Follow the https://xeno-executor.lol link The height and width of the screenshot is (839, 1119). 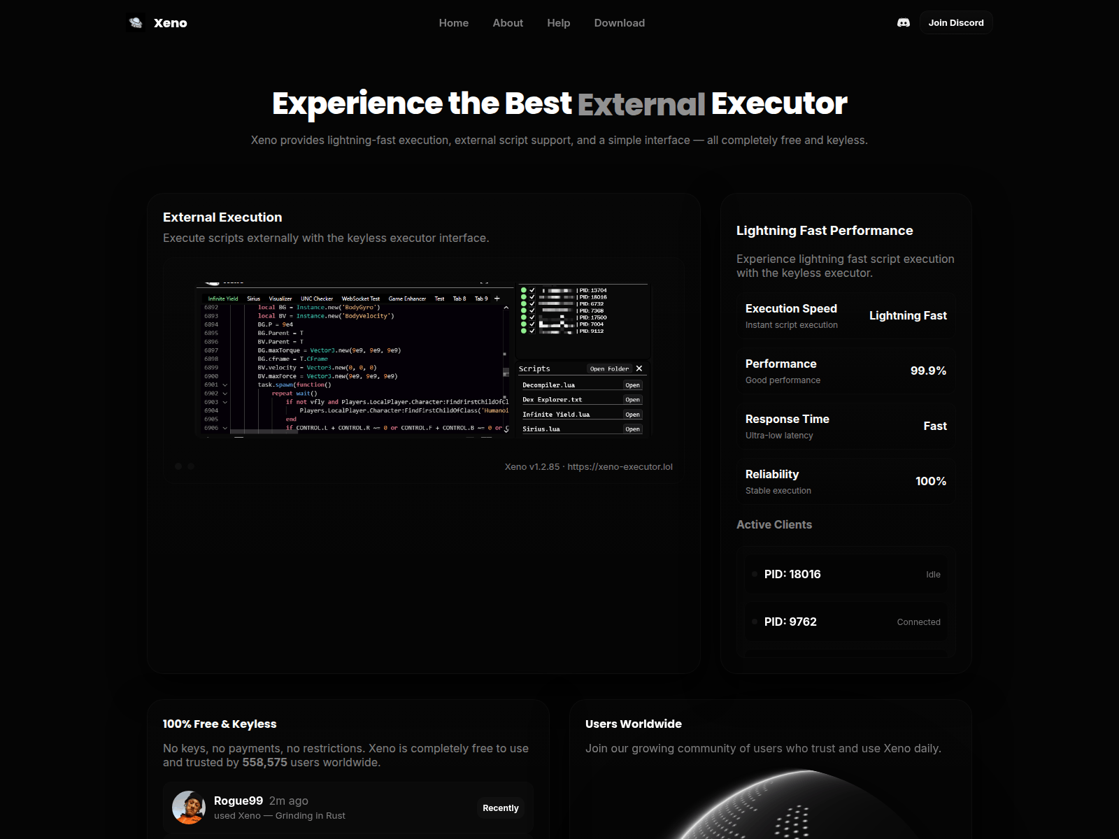pos(620,466)
